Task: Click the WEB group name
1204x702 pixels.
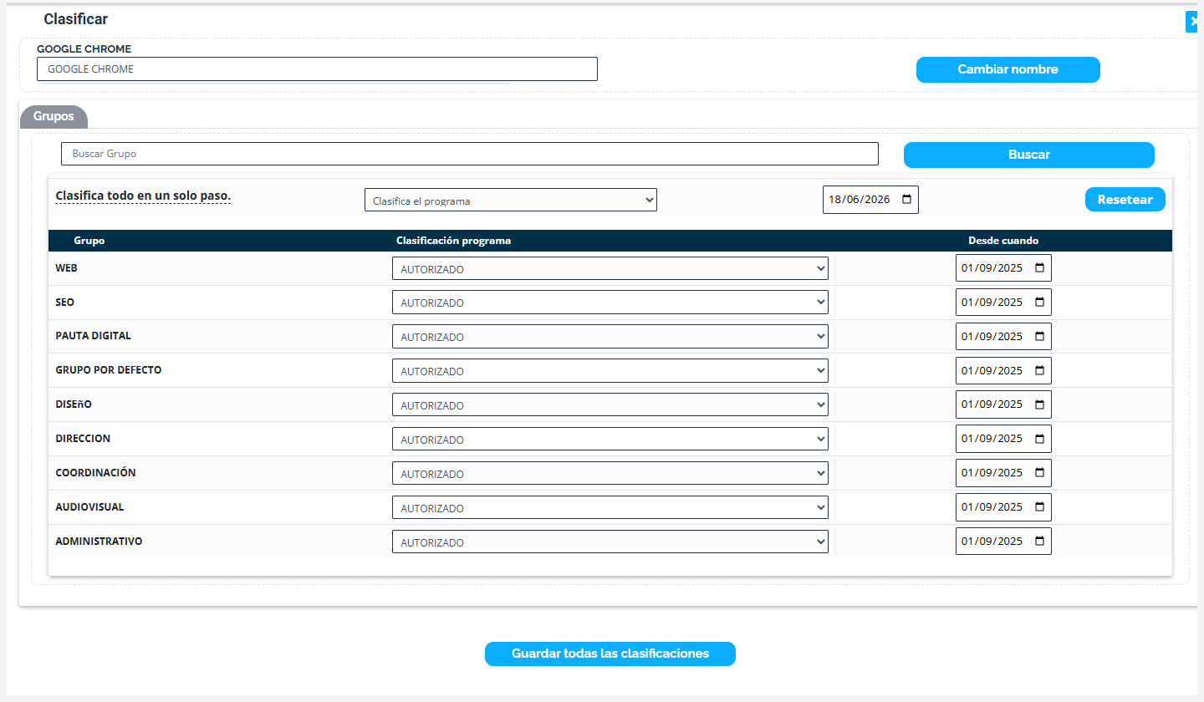Action: [x=67, y=268]
